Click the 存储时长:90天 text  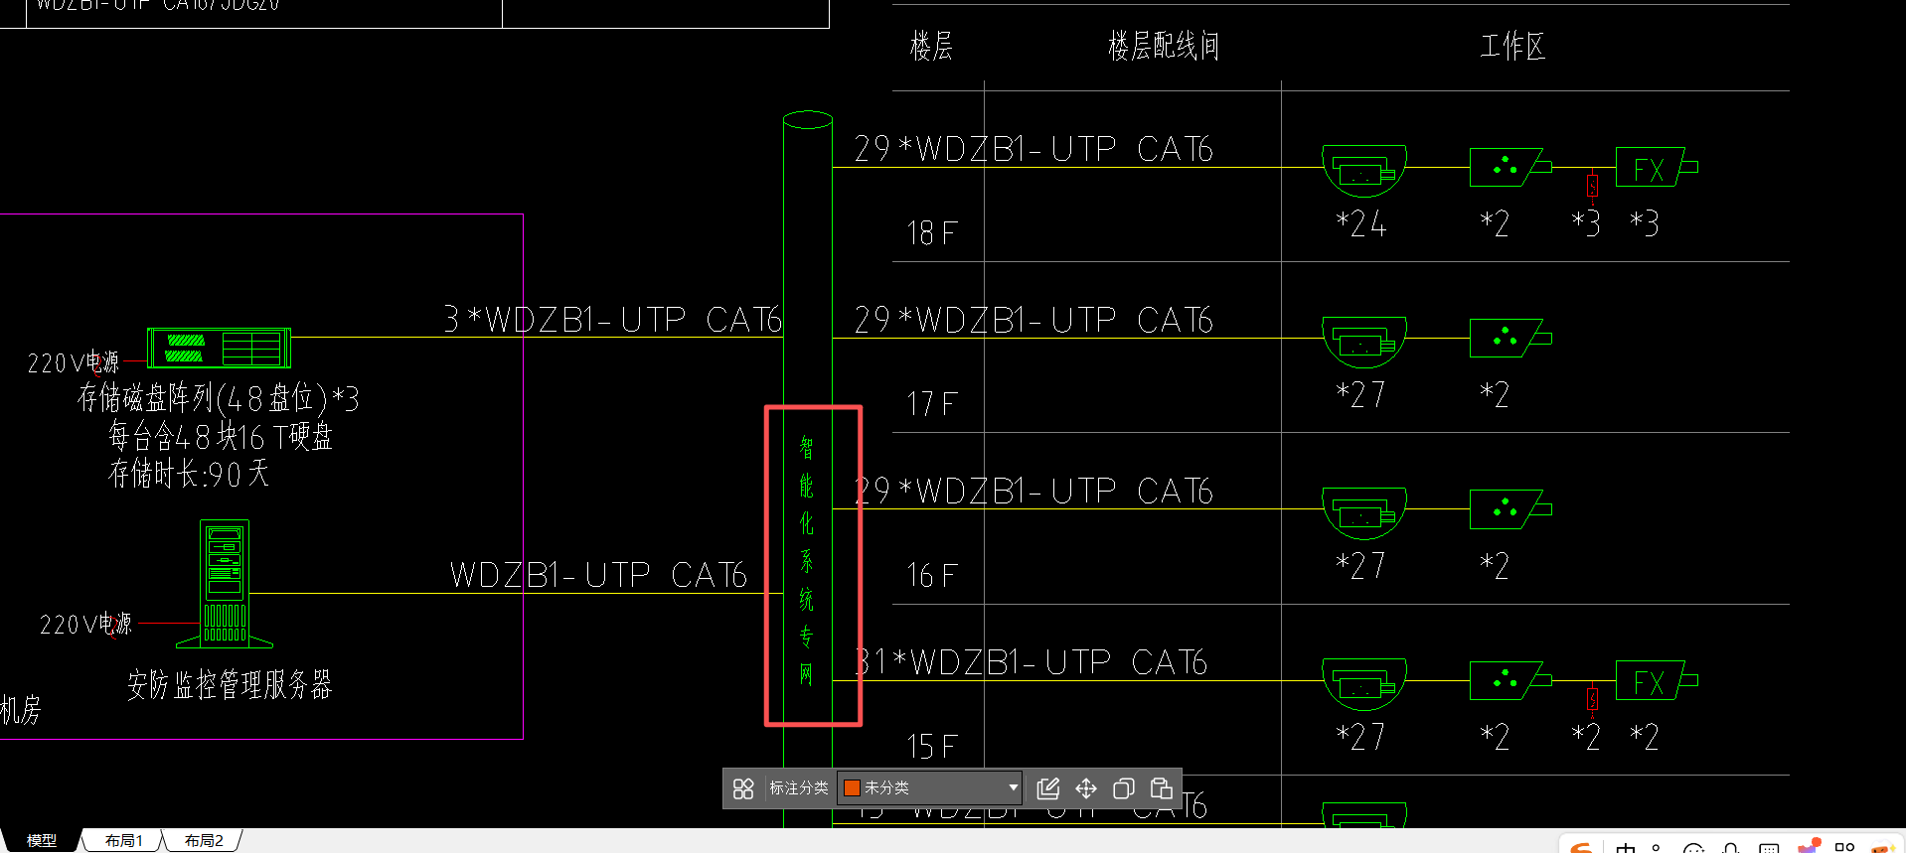tap(189, 474)
